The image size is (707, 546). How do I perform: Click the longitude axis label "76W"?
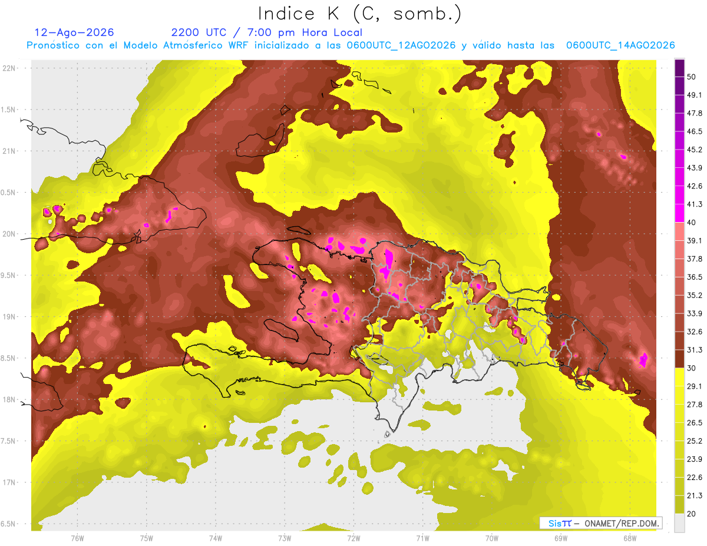coord(77,538)
